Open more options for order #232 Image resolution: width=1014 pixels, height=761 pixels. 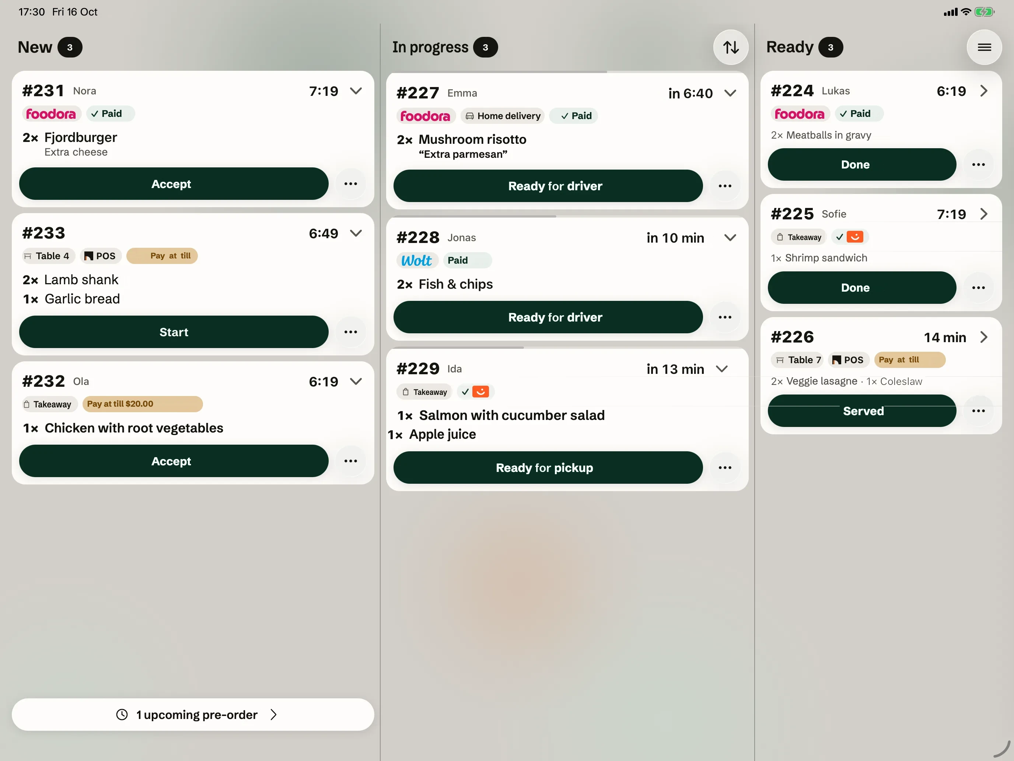351,461
